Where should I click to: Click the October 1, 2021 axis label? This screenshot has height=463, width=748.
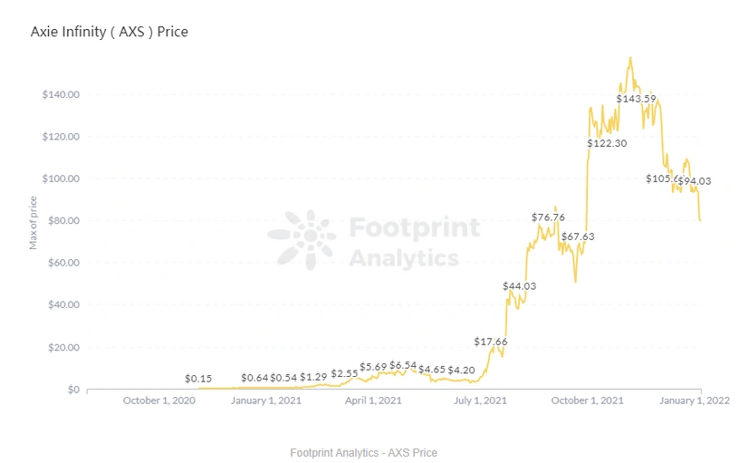[x=587, y=400]
